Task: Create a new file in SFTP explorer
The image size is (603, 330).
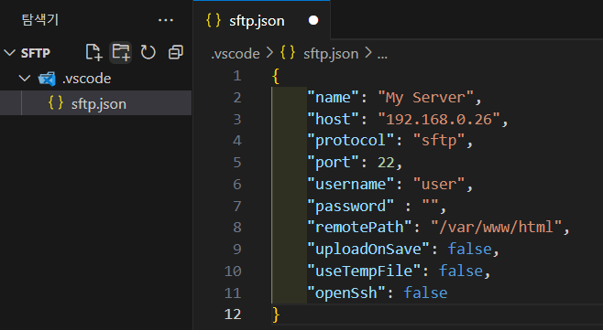Action: point(93,52)
